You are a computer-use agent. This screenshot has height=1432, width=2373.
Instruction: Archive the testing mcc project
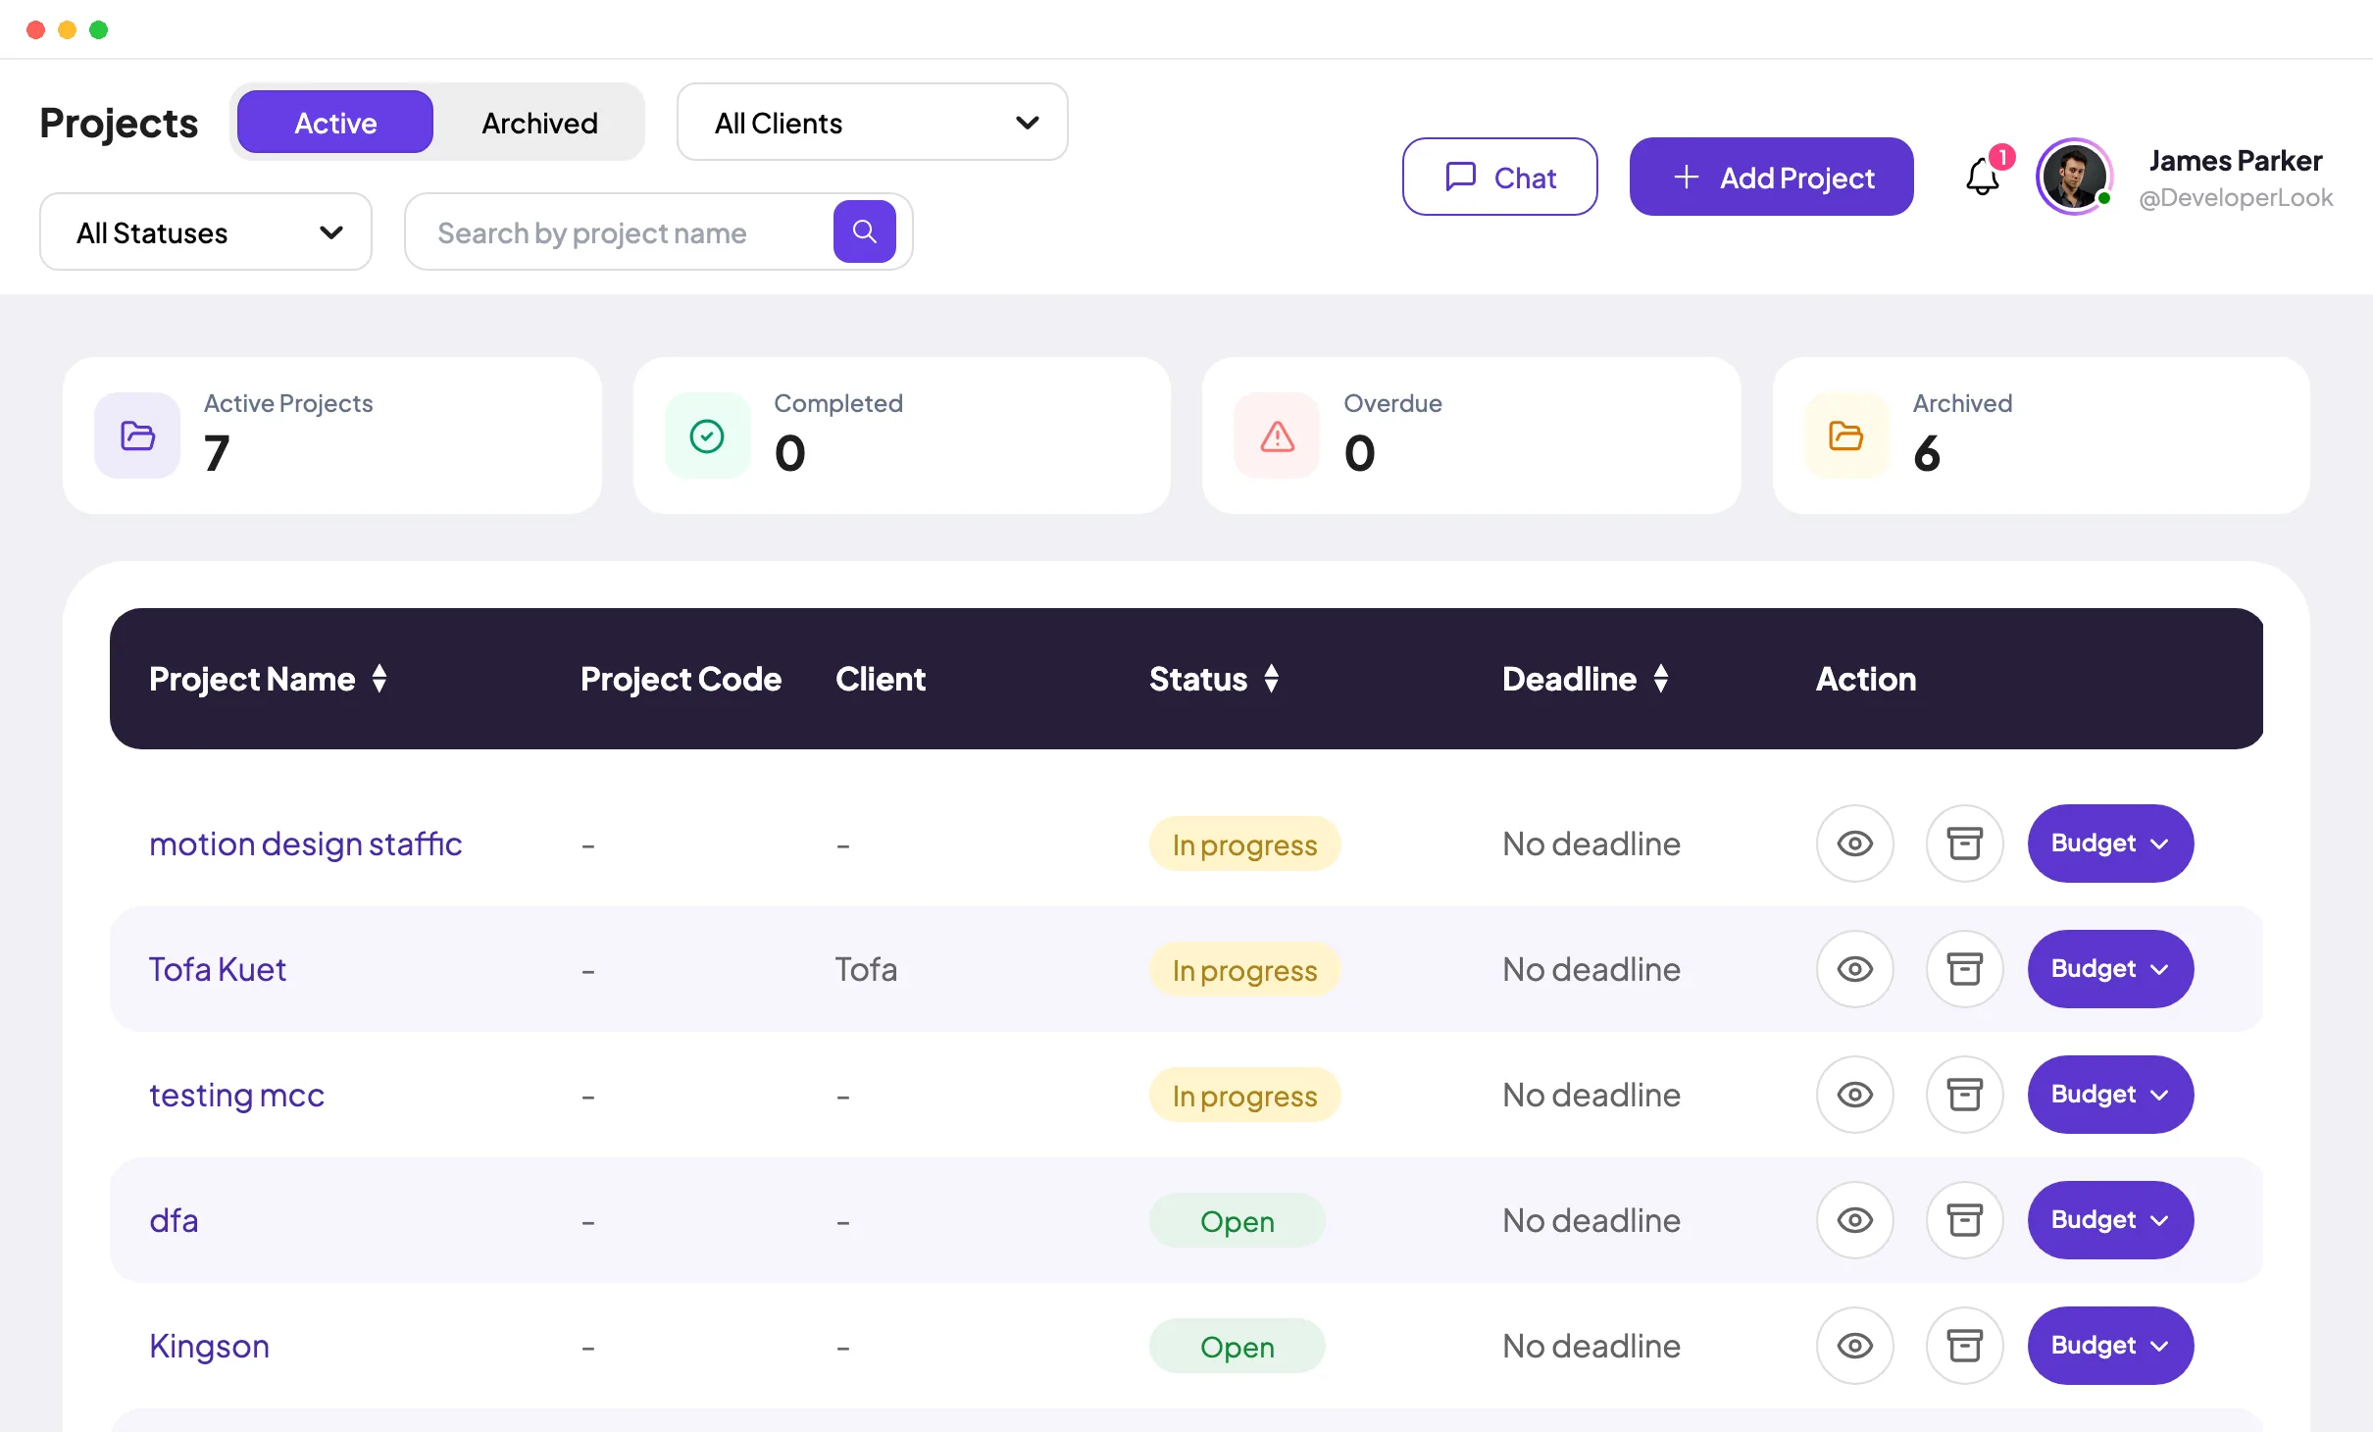(x=1964, y=1095)
